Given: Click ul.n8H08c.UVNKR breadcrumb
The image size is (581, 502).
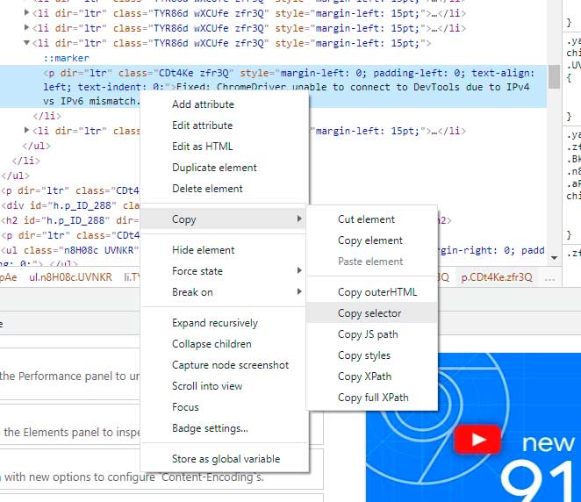Looking at the screenshot, I should (x=70, y=277).
